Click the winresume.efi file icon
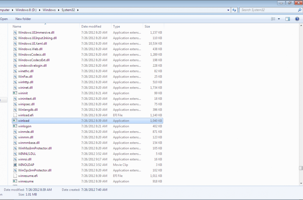Viewport: 303px width, 200px height. [x=15, y=176]
